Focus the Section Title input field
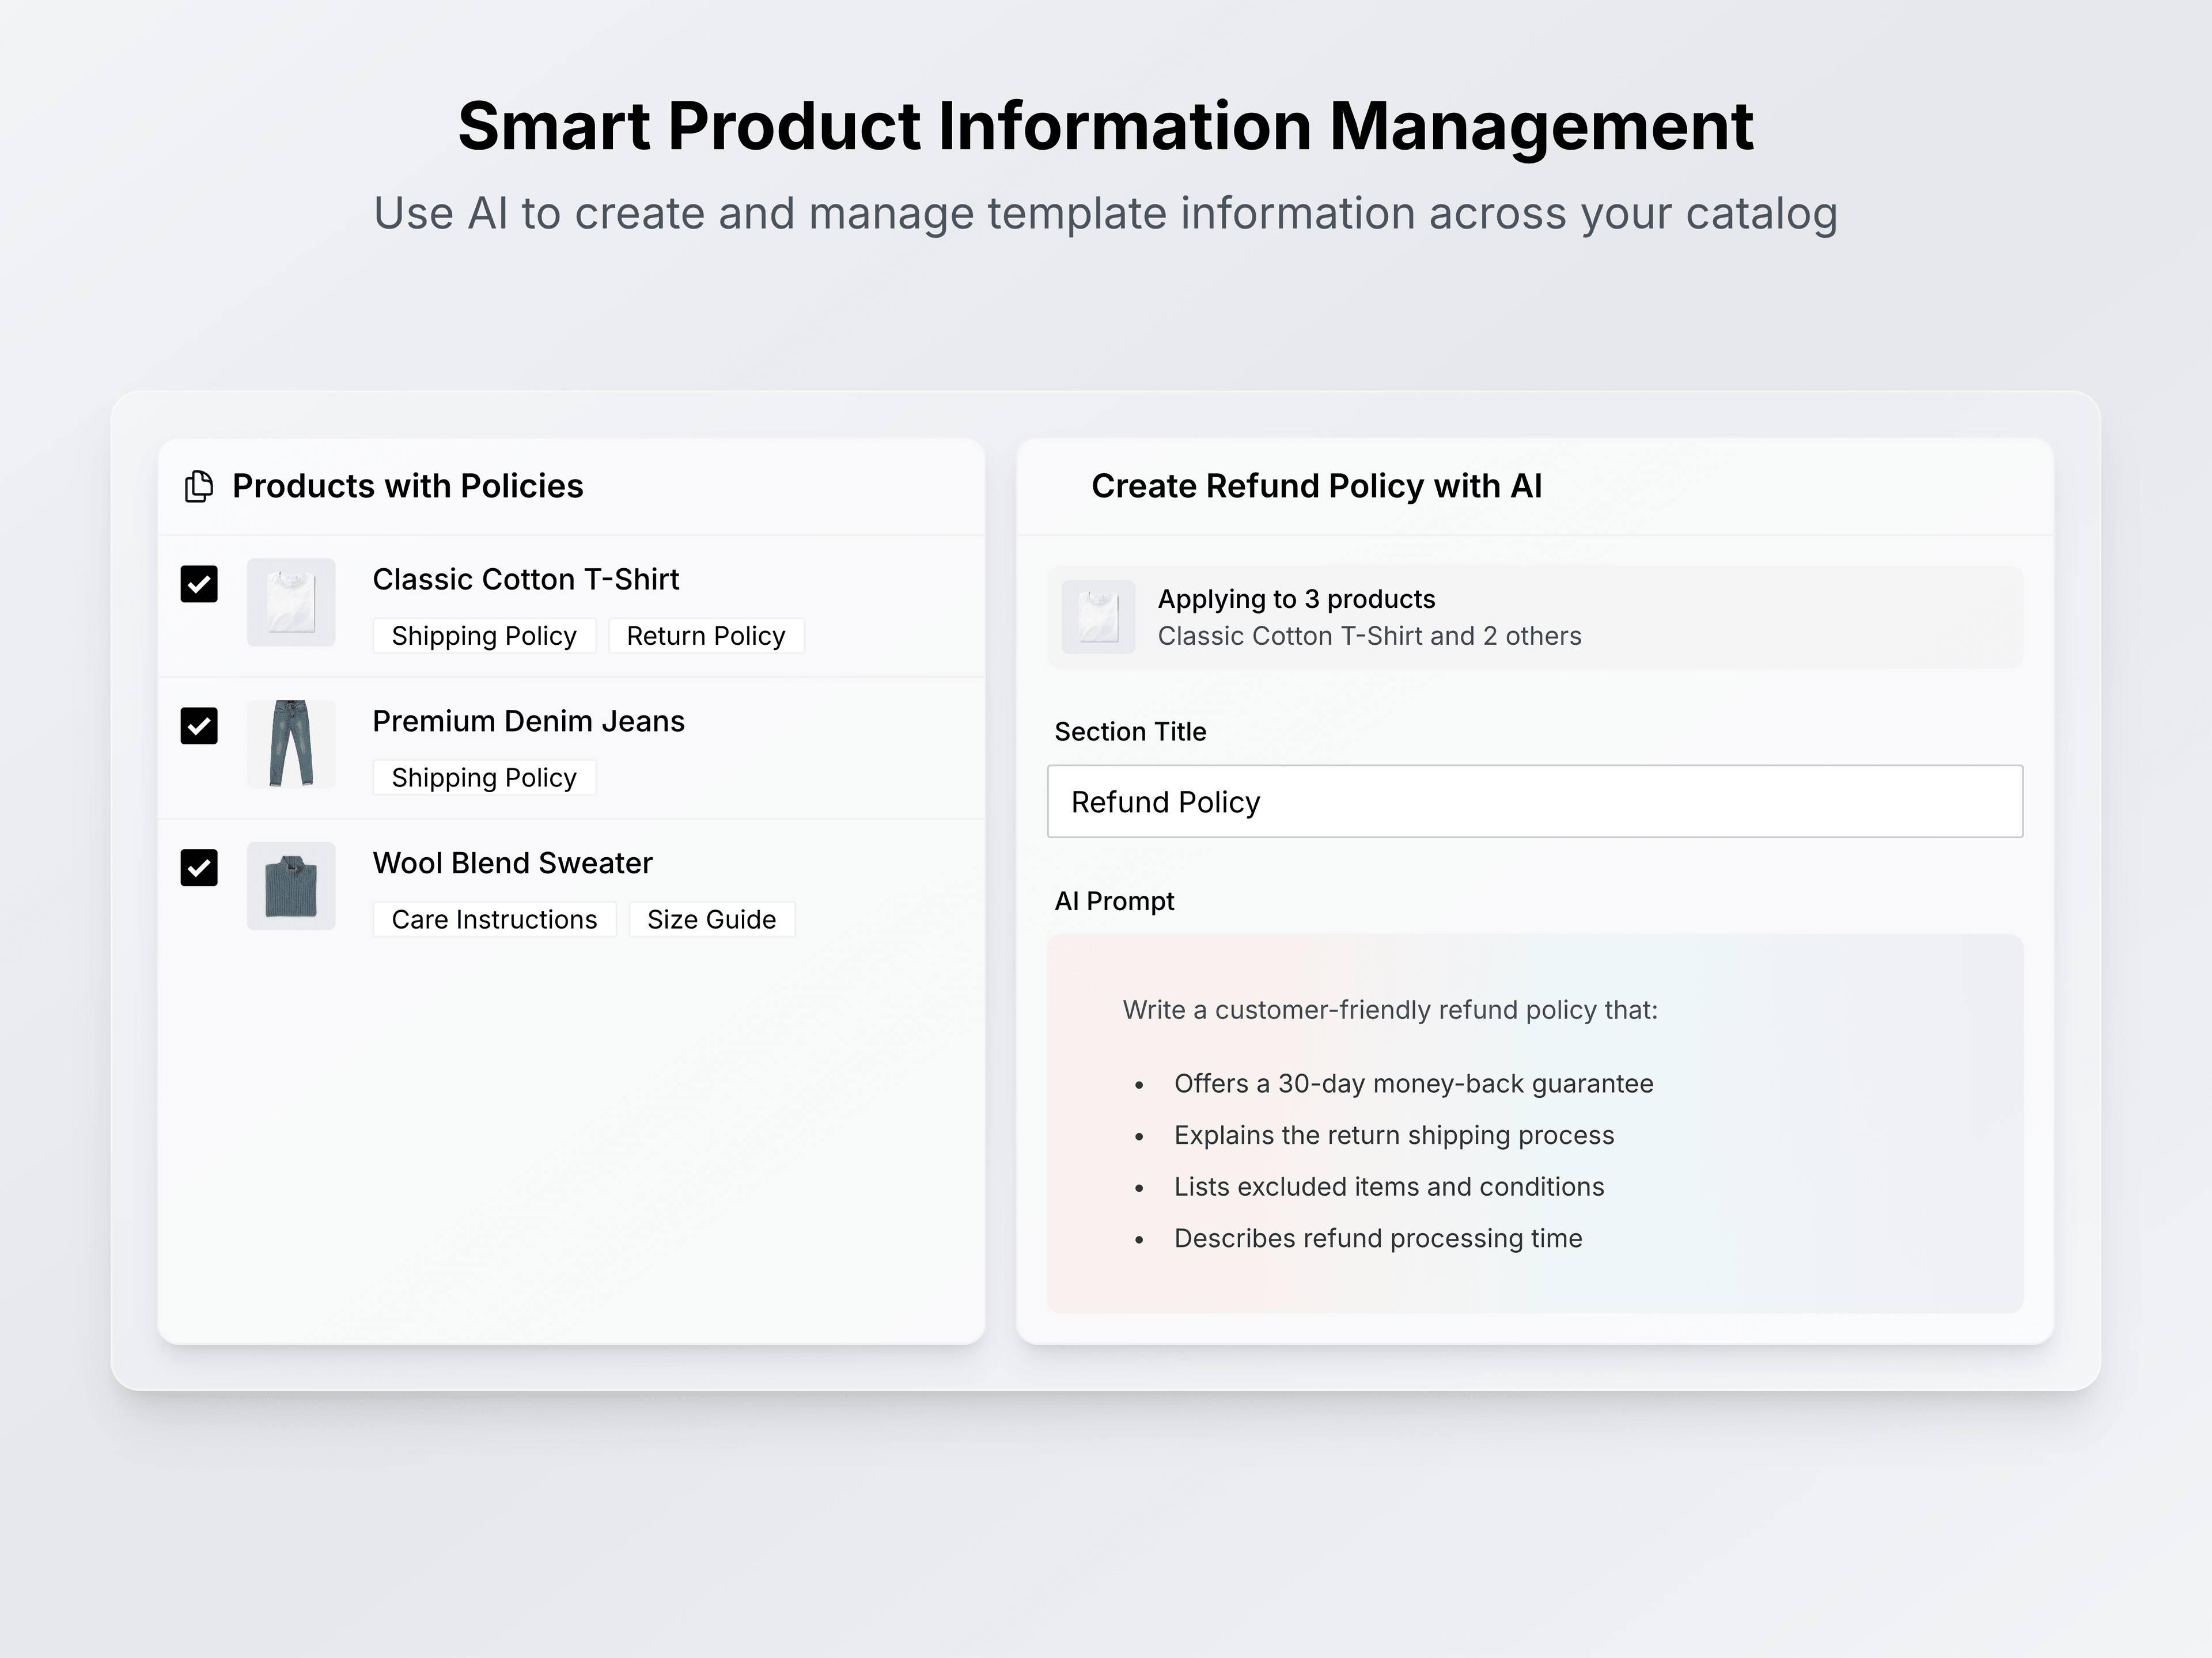Screen dimensions: 2212x1658 pos(1534,801)
